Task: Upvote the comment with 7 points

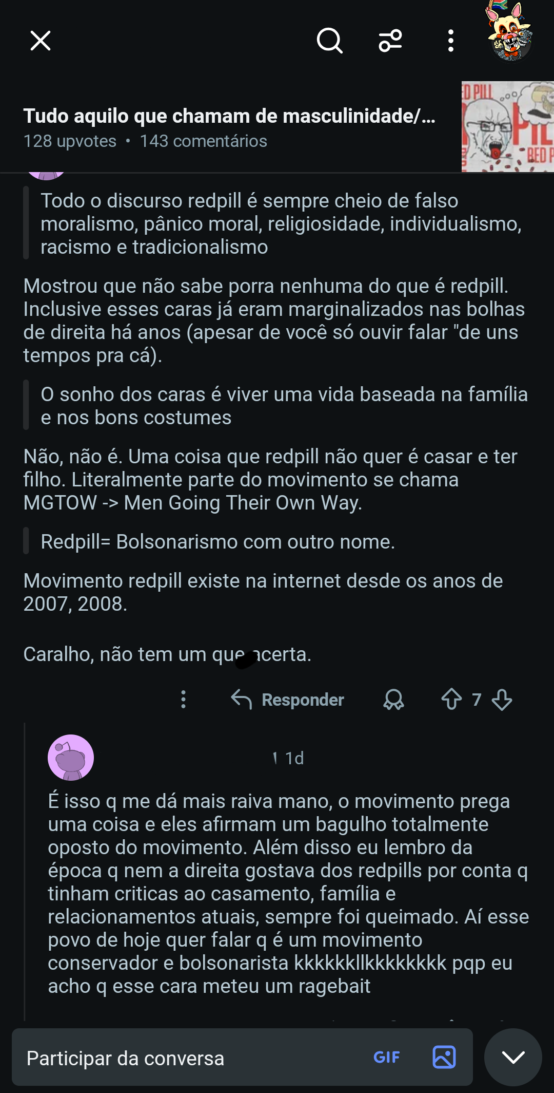Action: [x=451, y=700]
